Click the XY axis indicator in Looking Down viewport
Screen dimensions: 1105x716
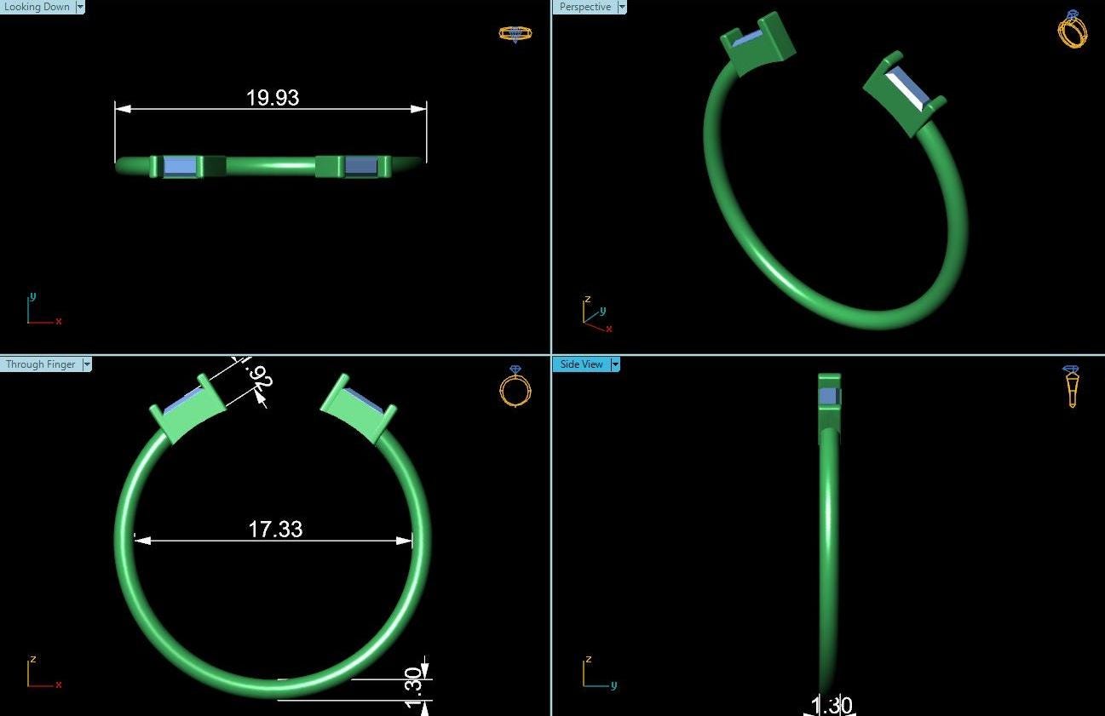click(x=42, y=311)
